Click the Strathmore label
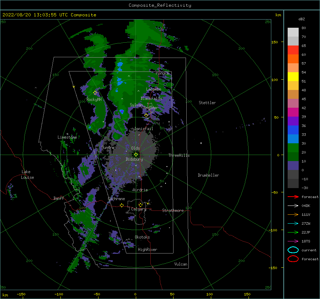Screen dimensions: 320x299 [x=173, y=210]
